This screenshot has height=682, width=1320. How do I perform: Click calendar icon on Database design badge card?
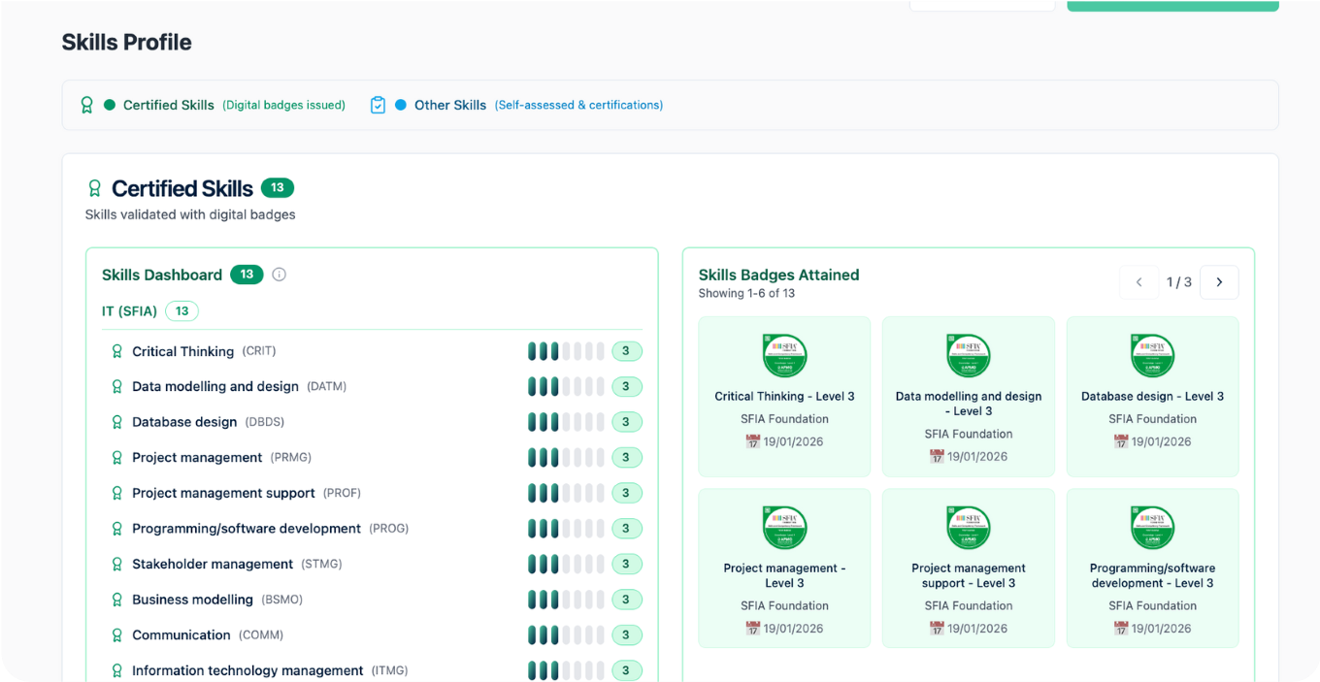click(1121, 441)
